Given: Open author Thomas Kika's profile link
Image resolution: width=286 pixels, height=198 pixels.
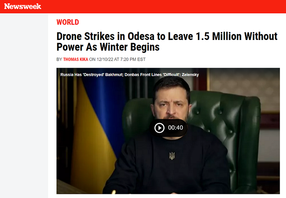Looking at the screenshot, I should click(76, 60).
